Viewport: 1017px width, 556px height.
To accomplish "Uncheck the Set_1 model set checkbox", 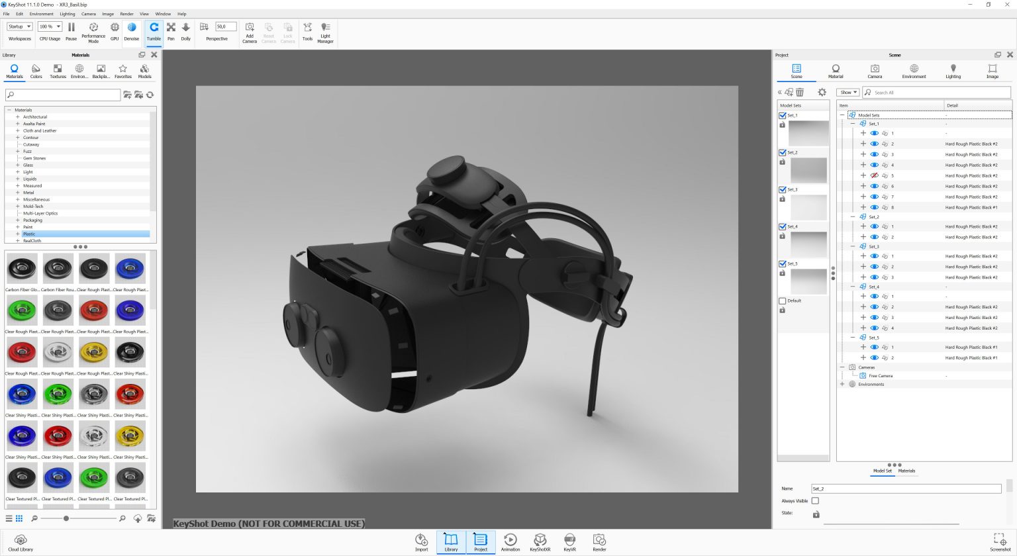I will (x=782, y=115).
